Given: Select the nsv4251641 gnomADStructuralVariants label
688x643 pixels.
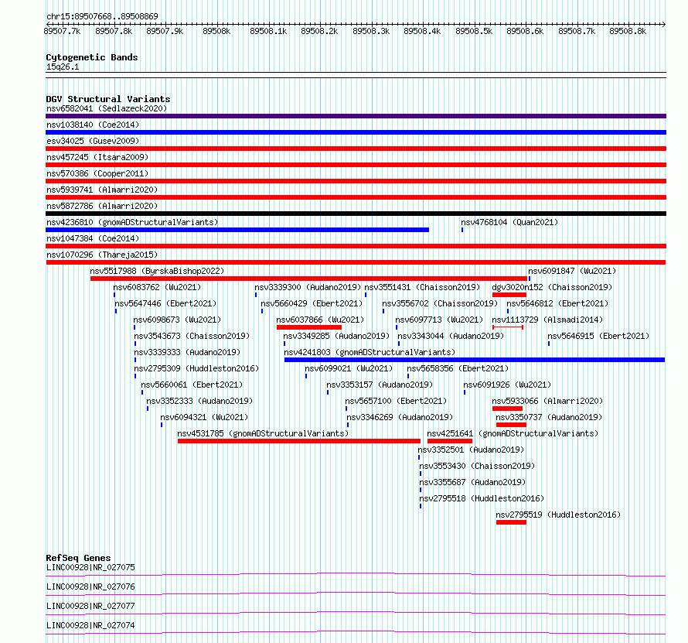Looking at the screenshot, I should (513, 433).
